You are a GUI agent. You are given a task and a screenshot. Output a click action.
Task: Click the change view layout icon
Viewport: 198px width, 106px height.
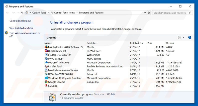[x=179, y=37]
